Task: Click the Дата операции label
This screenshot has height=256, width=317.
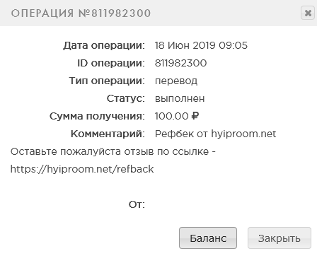Action: pyautogui.click(x=104, y=45)
